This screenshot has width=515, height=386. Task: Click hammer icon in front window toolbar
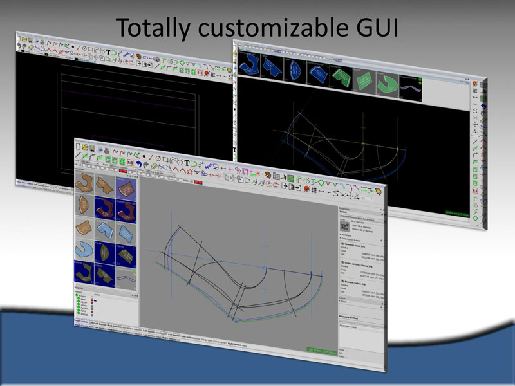(x=284, y=178)
